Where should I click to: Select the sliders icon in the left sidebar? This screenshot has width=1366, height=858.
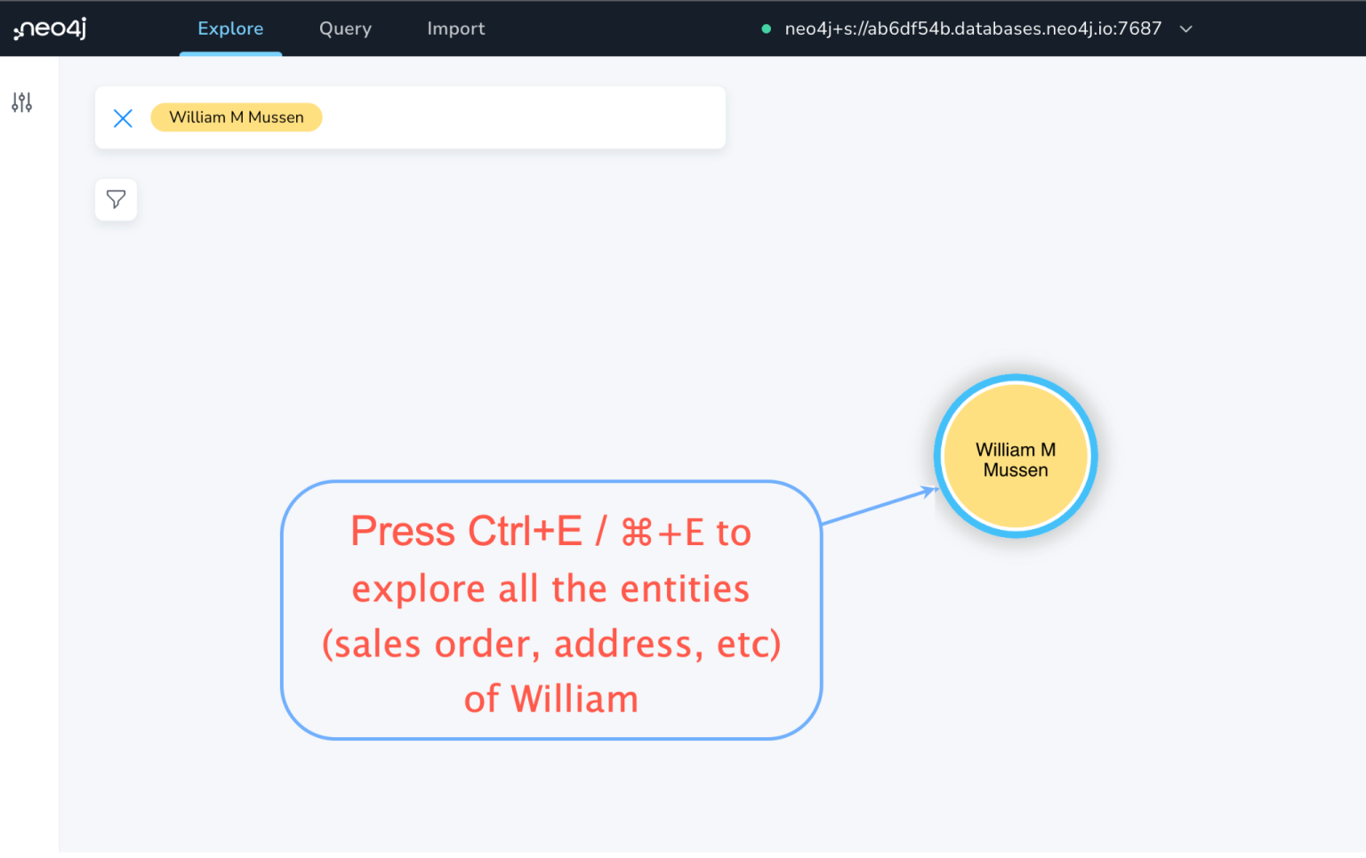pos(20,102)
